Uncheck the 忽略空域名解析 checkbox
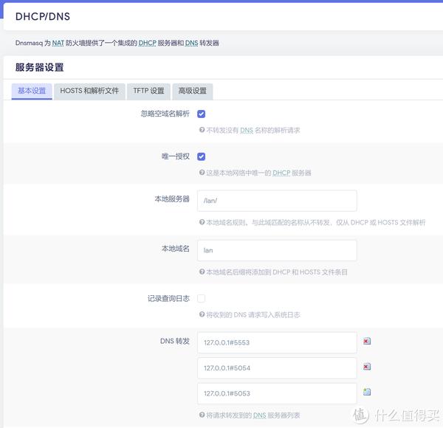This screenshot has width=443, height=428. coord(201,114)
